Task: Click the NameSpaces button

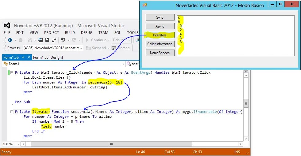Action: [x=160, y=53]
